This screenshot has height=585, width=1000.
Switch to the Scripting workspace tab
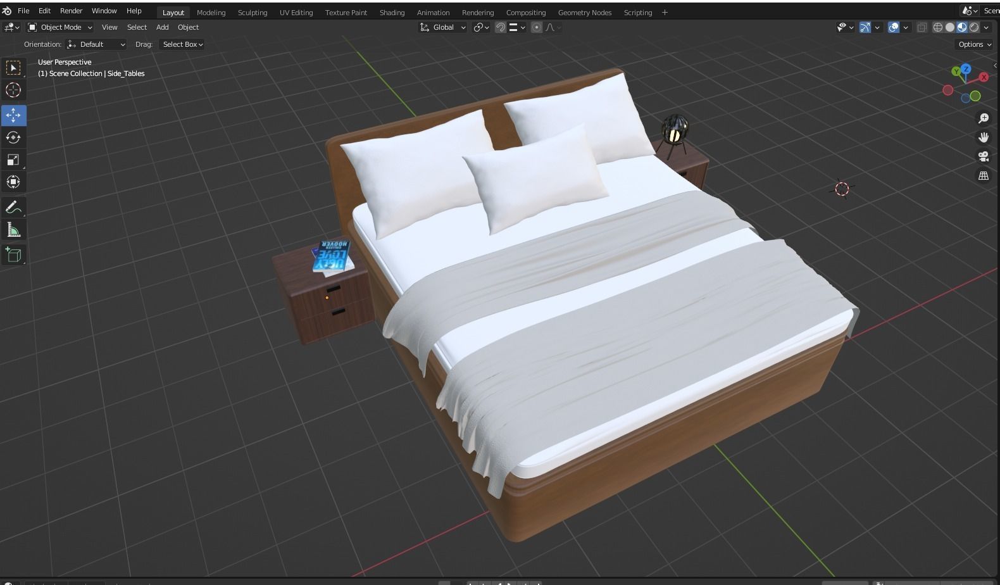tap(638, 13)
